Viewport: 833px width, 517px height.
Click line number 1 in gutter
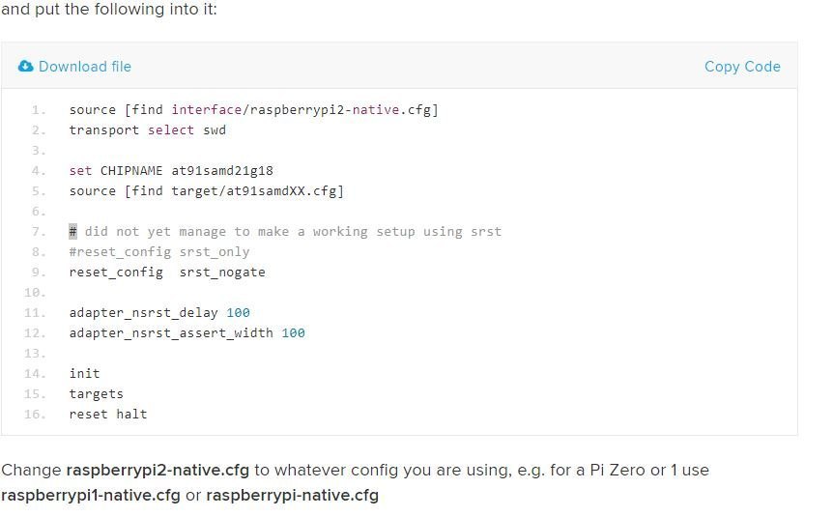39,110
